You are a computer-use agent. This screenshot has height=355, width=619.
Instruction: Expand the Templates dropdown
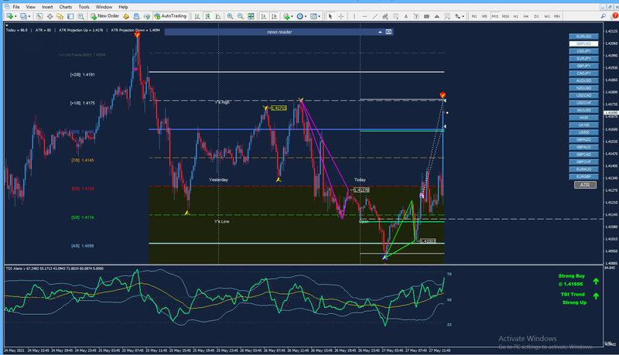pos(320,16)
